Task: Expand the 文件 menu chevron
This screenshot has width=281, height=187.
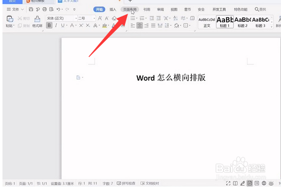Action: point(23,9)
